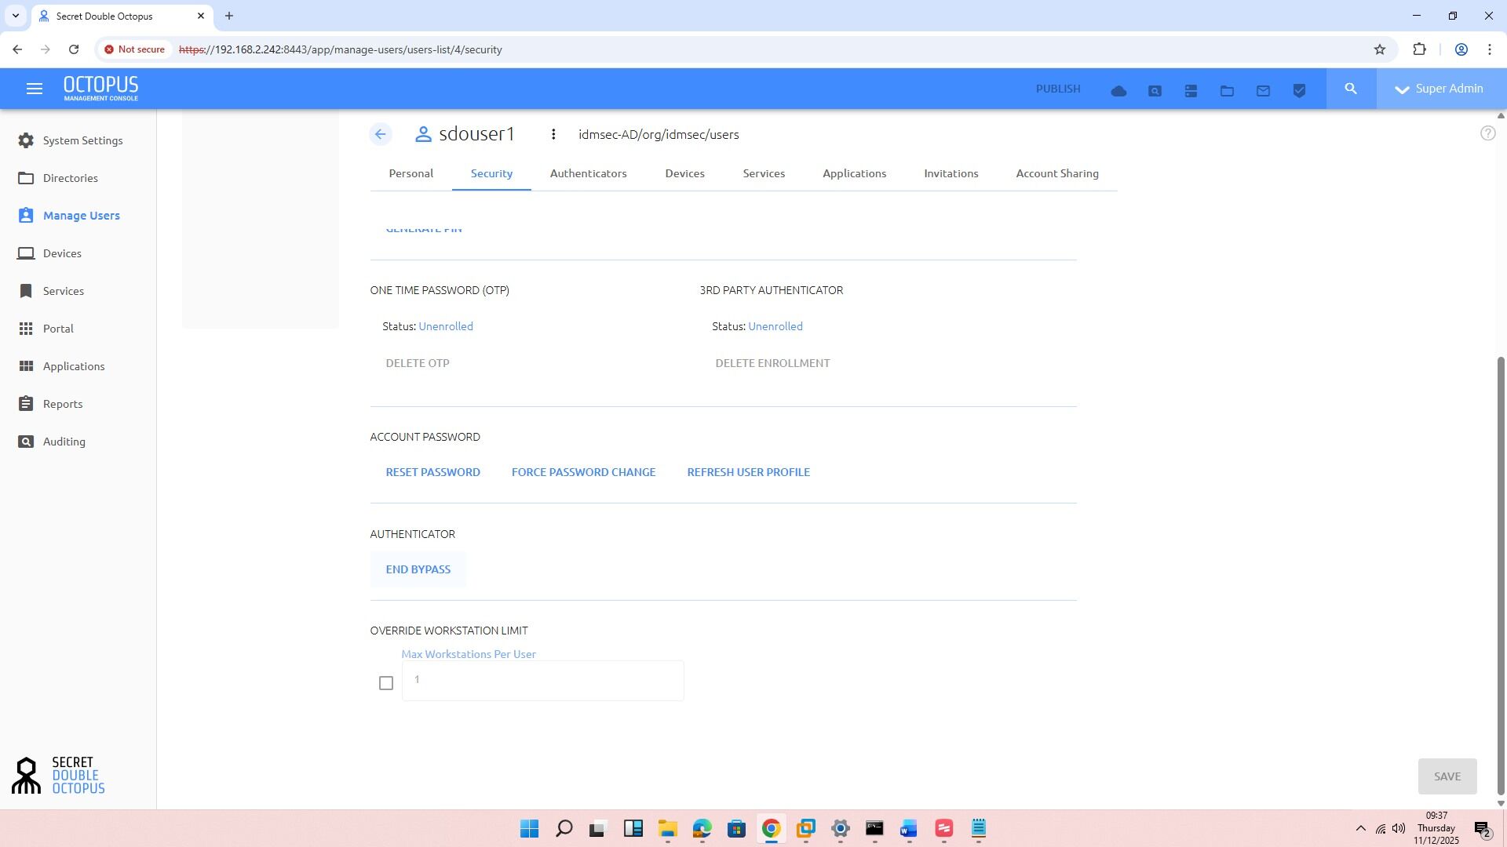Click the Auditing magnifier icon in sidebar
The width and height of the screenshot is (1507, 847).
pyautogui.click(x=26, y=442)
